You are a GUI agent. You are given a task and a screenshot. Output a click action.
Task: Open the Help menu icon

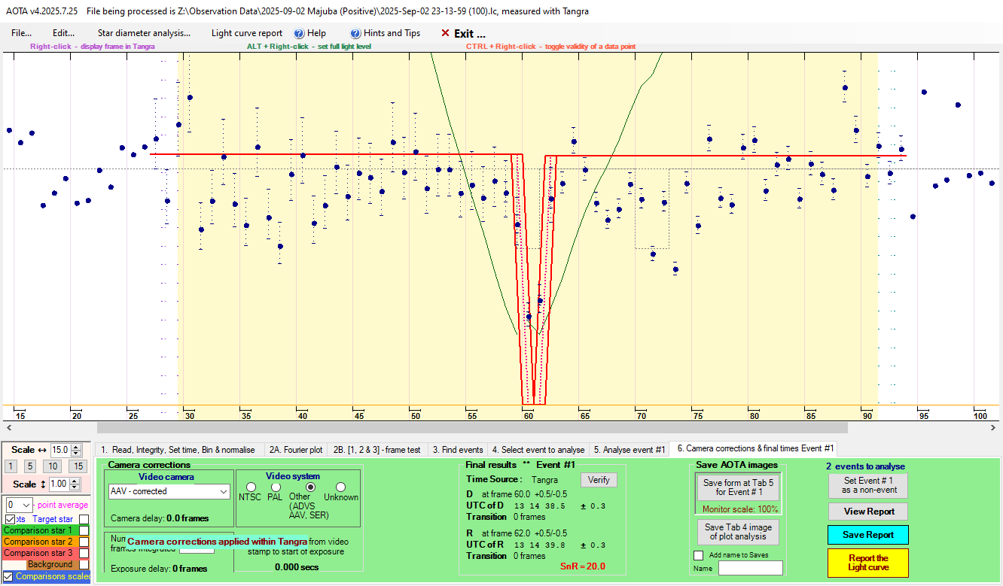[299, 33]
